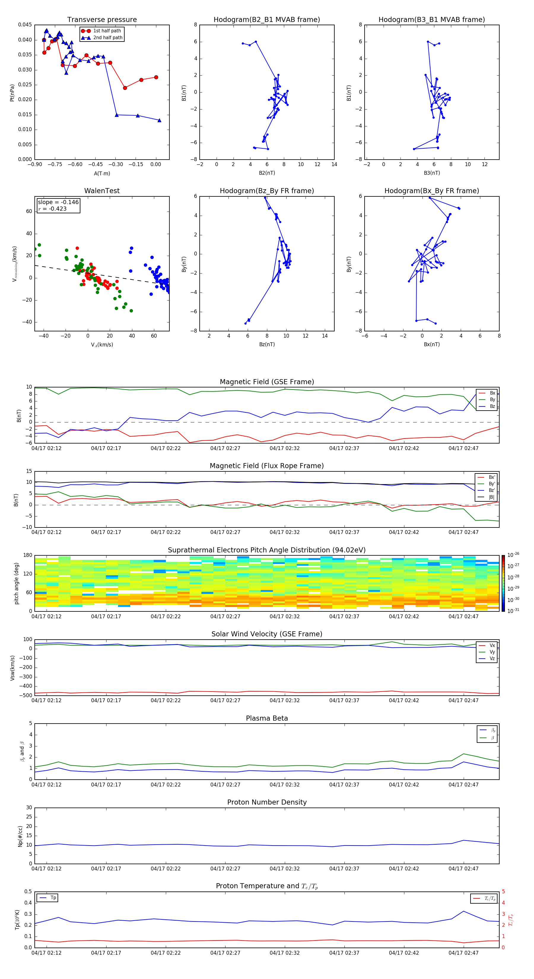Click the 'slope = -0.146' annotation

pos(58,202)
